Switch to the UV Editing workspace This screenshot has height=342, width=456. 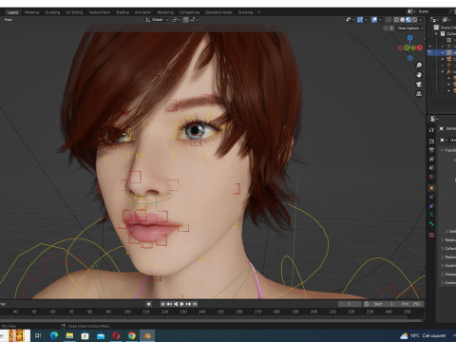[x=74, y=12]
